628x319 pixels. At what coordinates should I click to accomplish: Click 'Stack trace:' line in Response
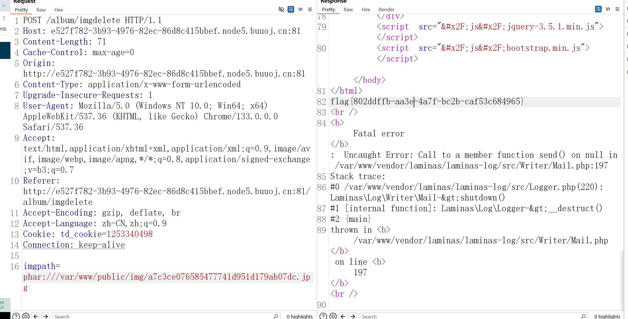(358, 176)
